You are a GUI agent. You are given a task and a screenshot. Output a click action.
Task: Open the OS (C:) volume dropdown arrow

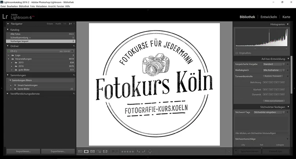tap(72, 51)
